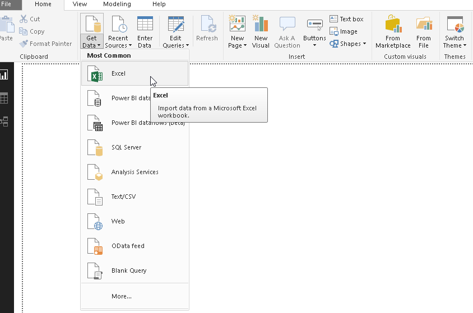This screenshot has width=473, height=313.
Task: Create a Blank Query
Action: tap(128, 270)
